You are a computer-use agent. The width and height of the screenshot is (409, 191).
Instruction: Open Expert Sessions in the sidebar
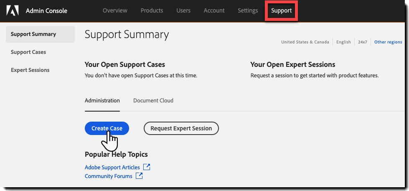pos(30,70)
